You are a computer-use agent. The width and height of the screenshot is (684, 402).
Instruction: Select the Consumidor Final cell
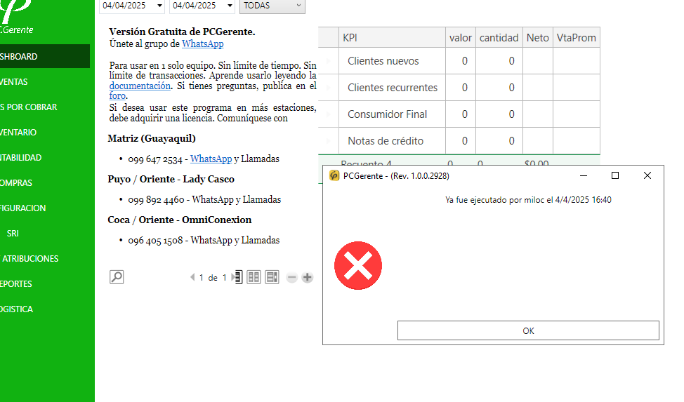point(392,114)
